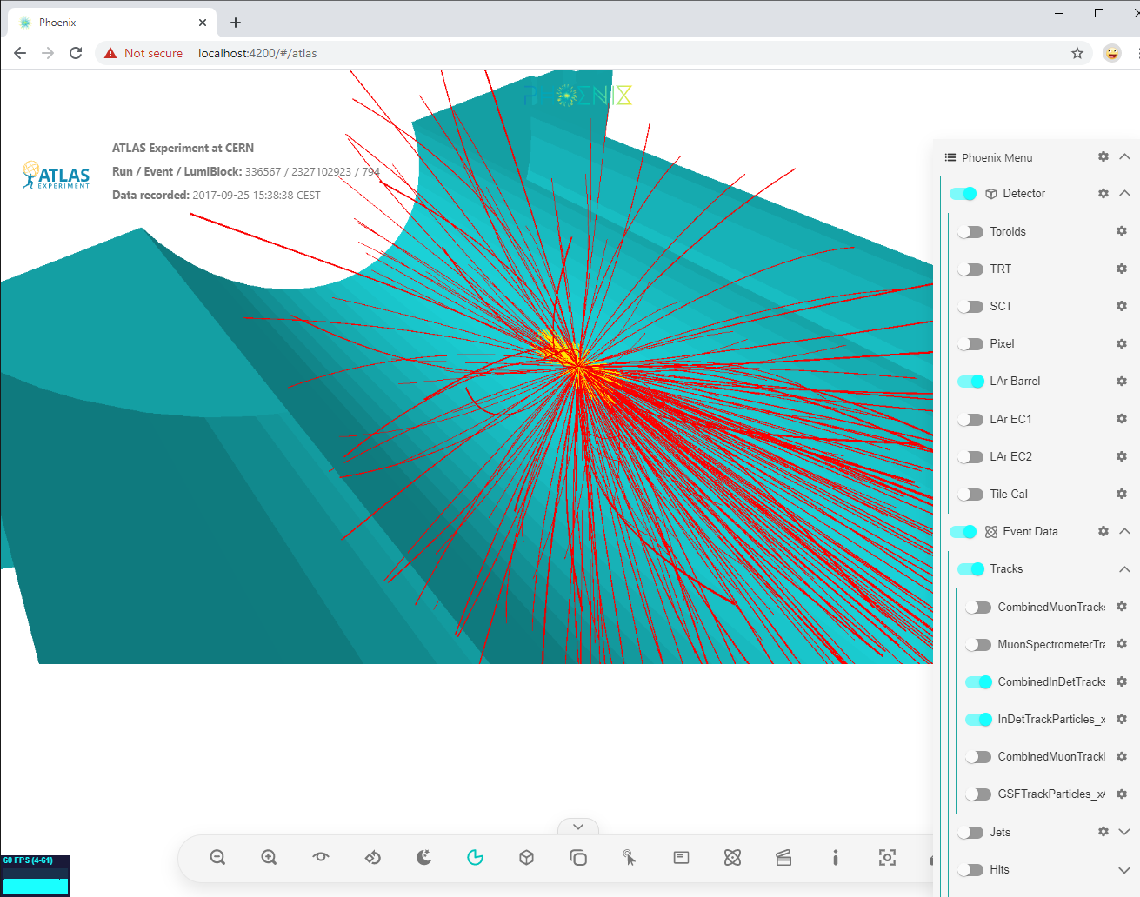Toggle the clipping pie-shaped icon
Viewport: 1140px width, 897px height.
pyautogui.click(x=475, y=858)
